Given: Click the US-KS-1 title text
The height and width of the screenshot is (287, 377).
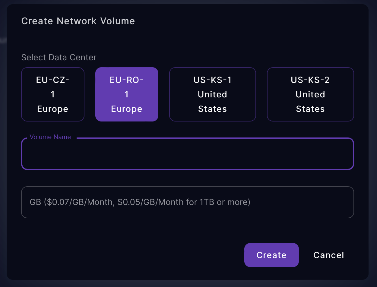Looking at the screenshot, I should point(212,80).
